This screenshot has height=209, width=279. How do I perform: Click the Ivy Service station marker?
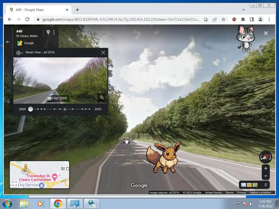(x=41, y=185)
